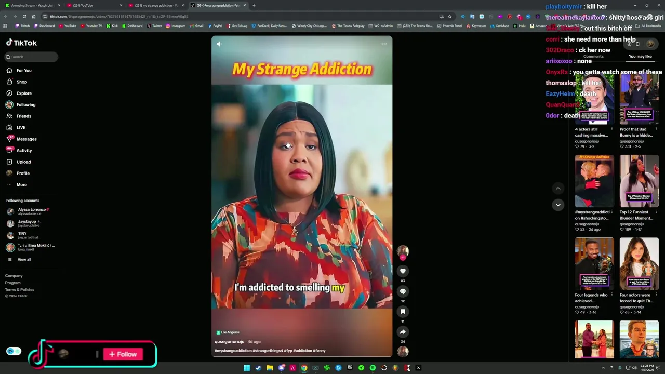Open '4 actors still cashing massive' video thumbnail

click(594, 99)
